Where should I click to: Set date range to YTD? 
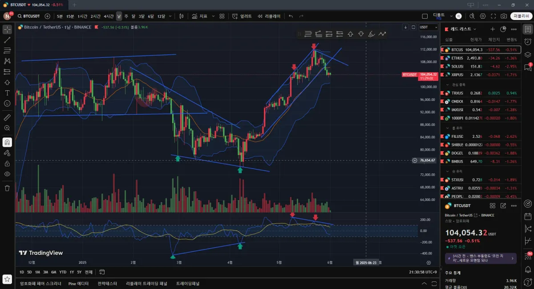[63, 272]
